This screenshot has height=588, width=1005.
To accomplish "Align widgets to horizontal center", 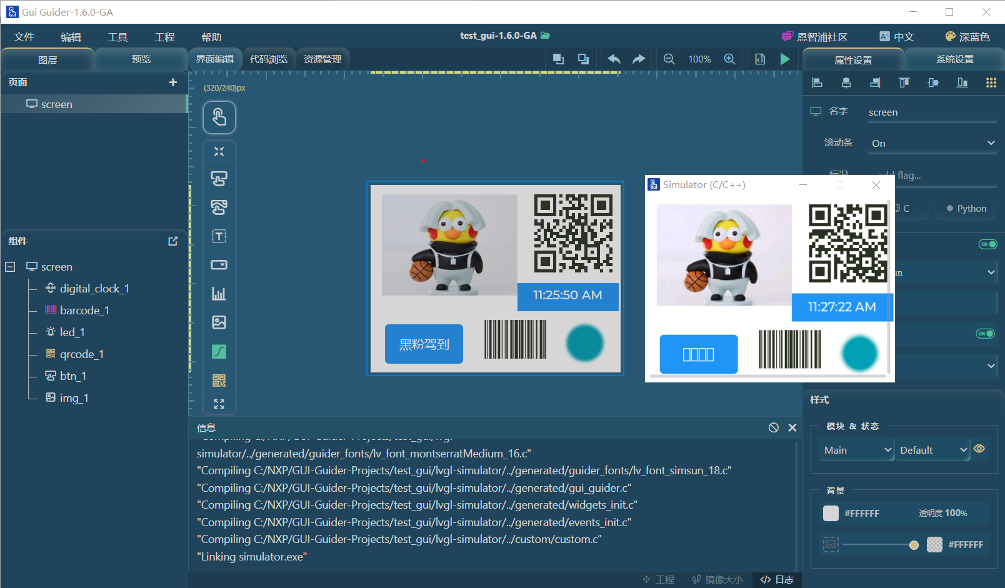I will (x=846, y=82).
